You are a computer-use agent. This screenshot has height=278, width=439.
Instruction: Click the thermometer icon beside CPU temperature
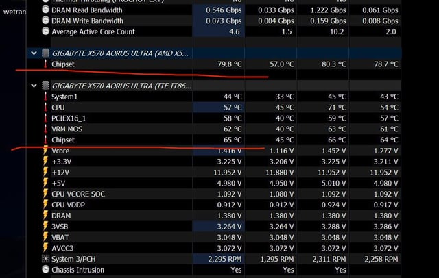(x=45, y=108)
